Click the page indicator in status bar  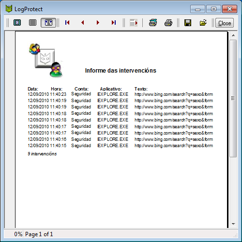coord(39,234)
